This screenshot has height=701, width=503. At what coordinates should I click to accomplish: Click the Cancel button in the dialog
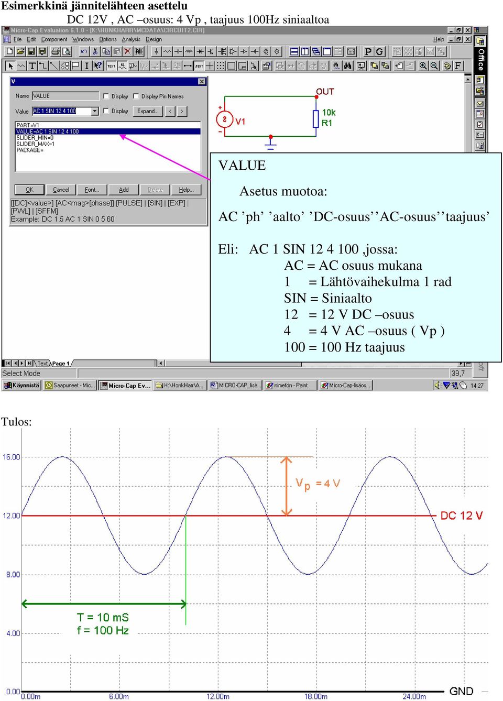[x=61, y=190]
